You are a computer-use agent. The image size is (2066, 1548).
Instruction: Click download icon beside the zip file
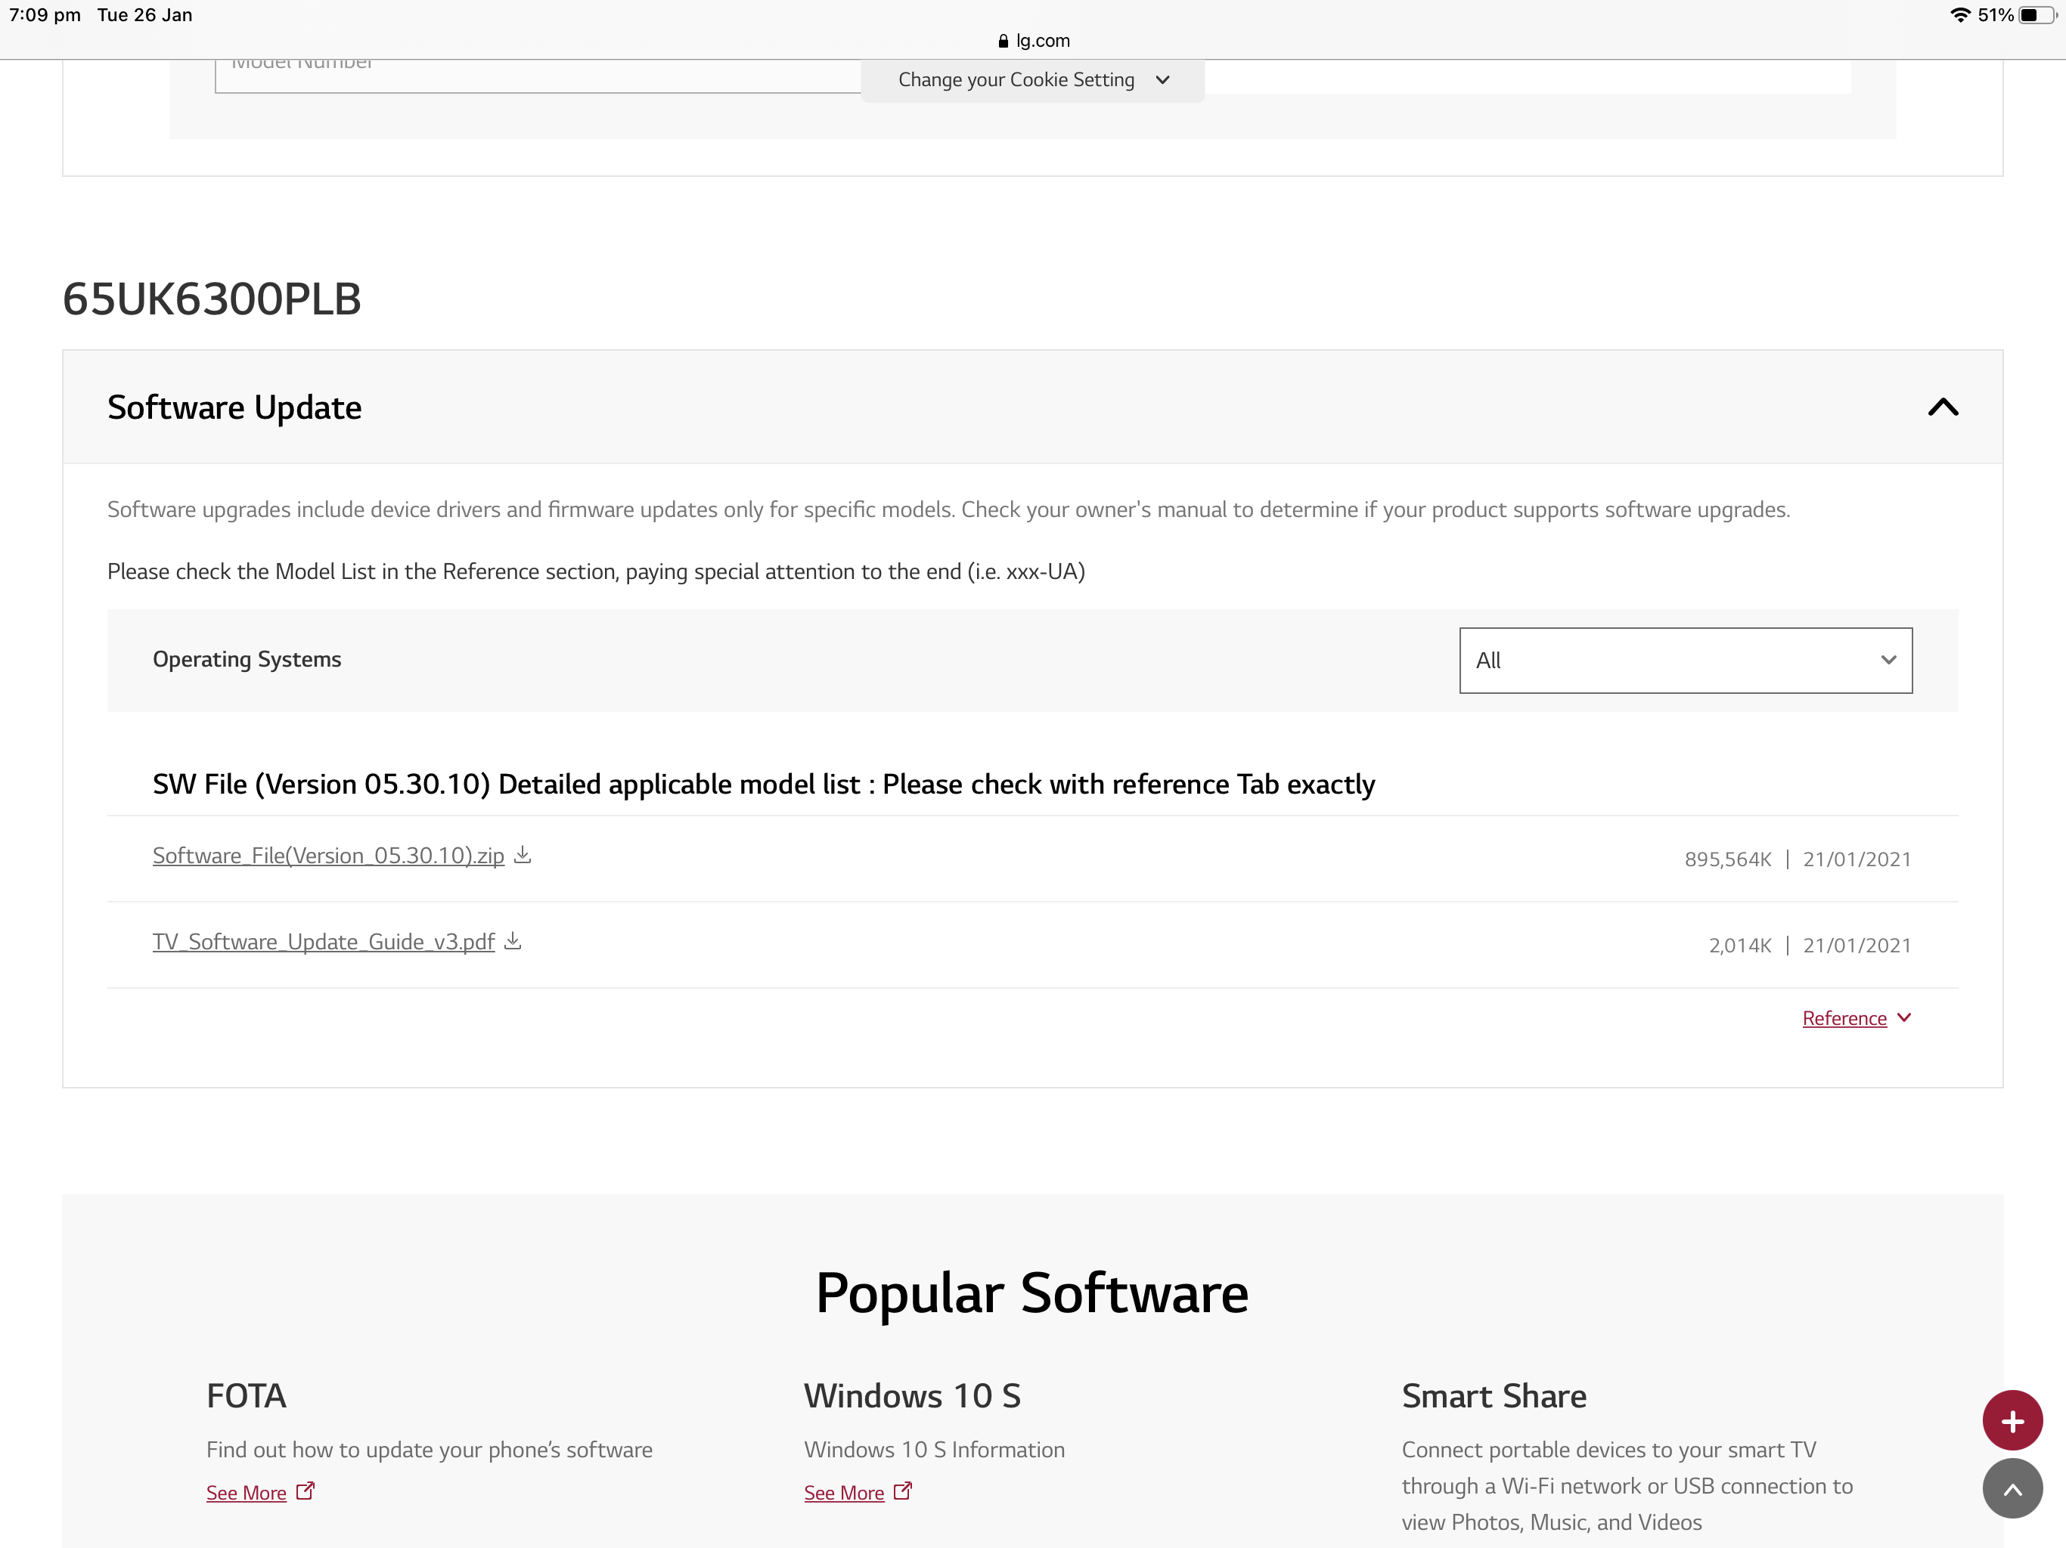[x=523, y=854]
